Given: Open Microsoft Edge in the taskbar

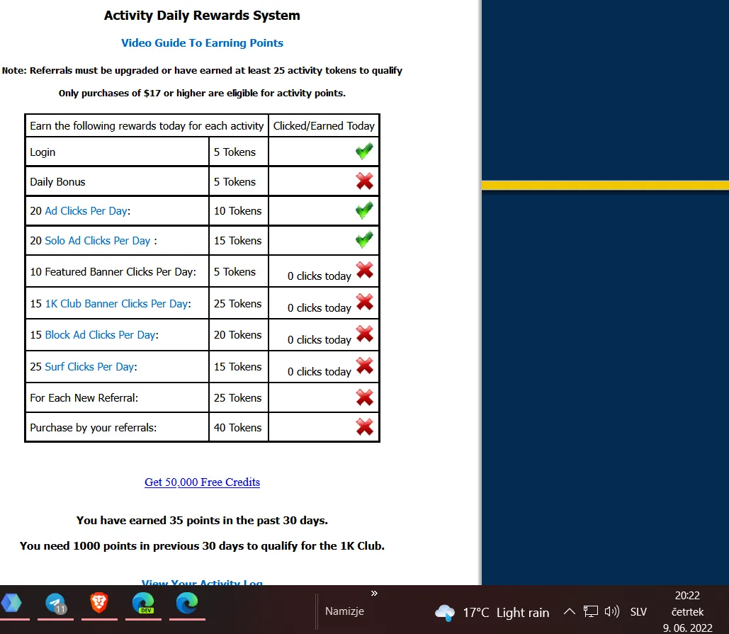Looking at the screenshot, I should (187, 604).
